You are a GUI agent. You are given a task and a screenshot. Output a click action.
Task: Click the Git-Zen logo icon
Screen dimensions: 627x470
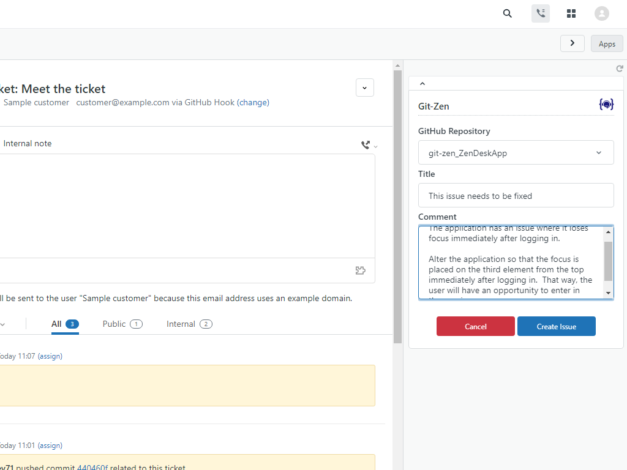point(606,105)
